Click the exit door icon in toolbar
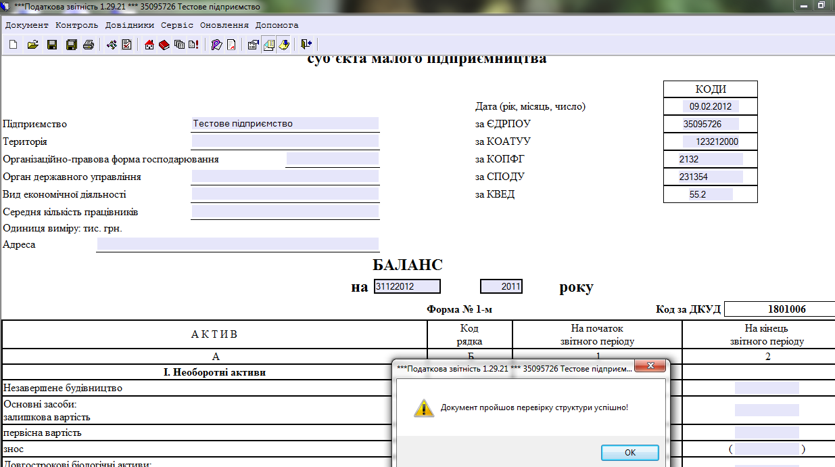 click(x=306, y=45)
